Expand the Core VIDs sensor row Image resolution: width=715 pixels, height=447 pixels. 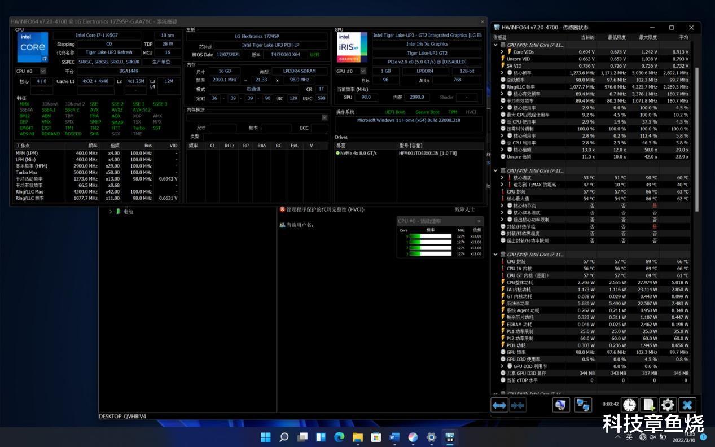[502, 52]
